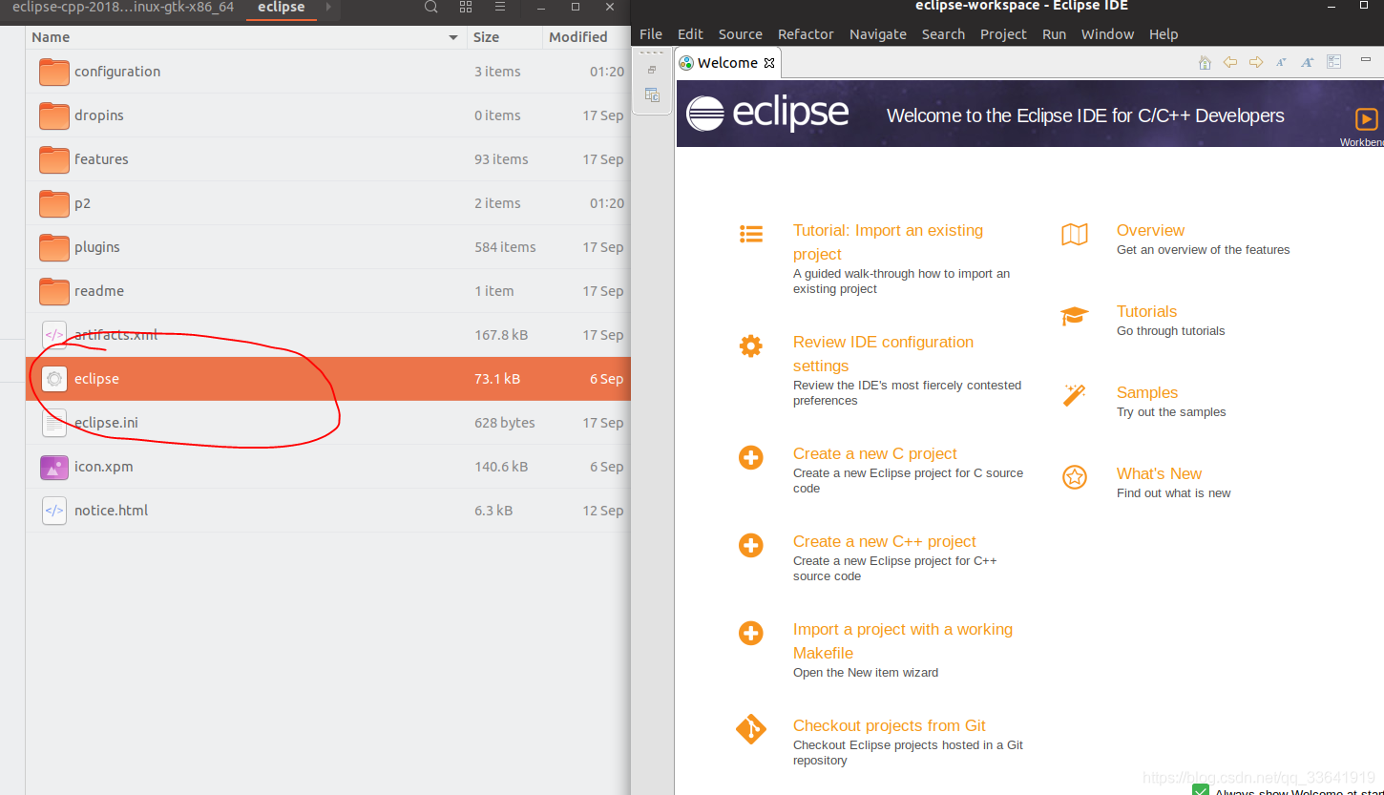Select the features folder
This screenshot has height=795, width=1384.
point(328,159)
